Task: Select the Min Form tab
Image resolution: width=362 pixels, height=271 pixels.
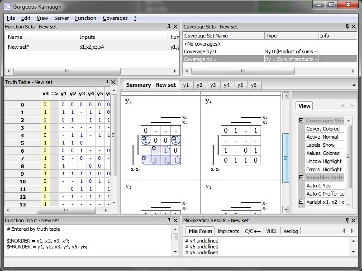Action: coord(200,231)
